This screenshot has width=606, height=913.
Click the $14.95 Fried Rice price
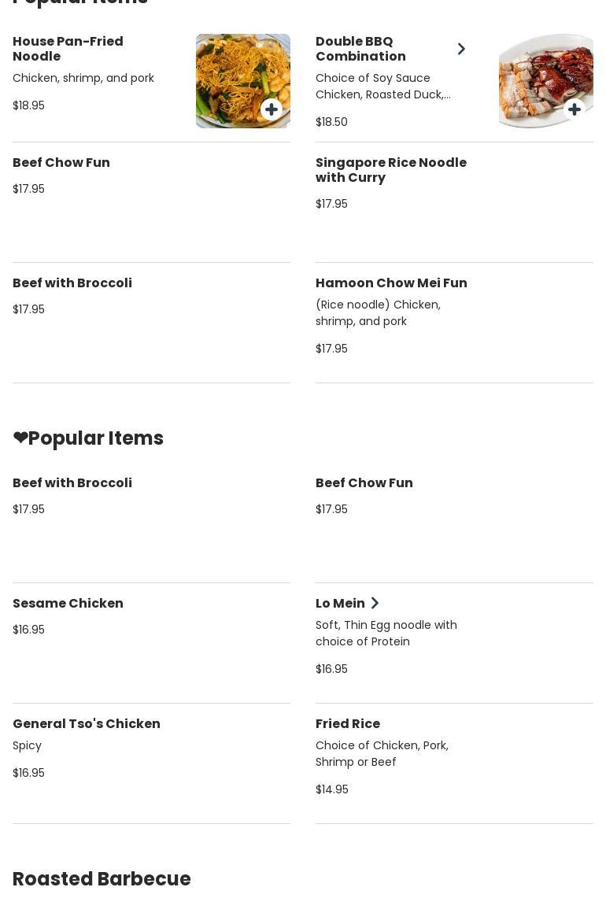coord(331,789)
